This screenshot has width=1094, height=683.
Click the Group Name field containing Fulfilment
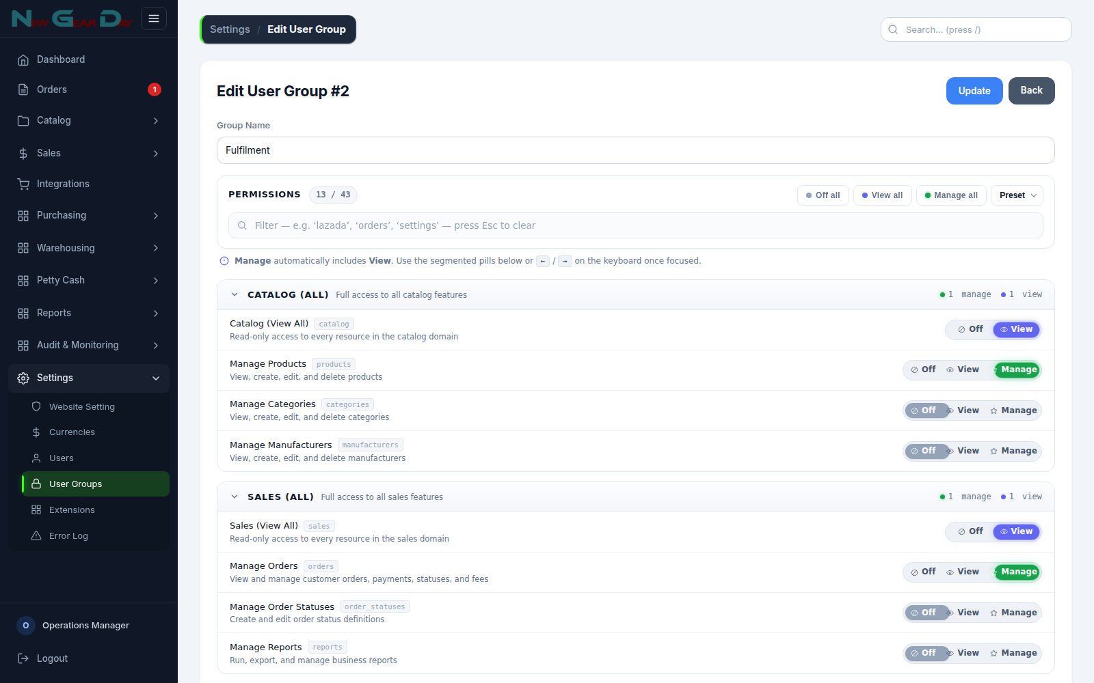[x=636, y=150]
